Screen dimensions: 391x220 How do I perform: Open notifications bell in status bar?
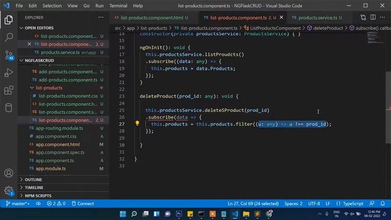click(x=382, y=204)
